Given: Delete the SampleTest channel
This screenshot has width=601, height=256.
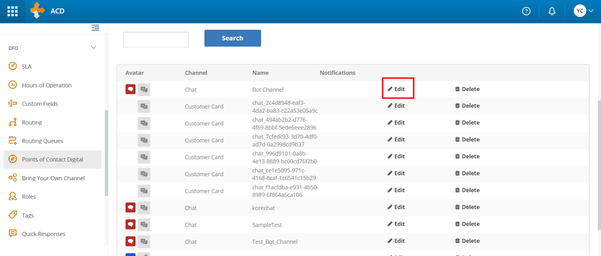Looking at the screenshot, I should (467, 224).
